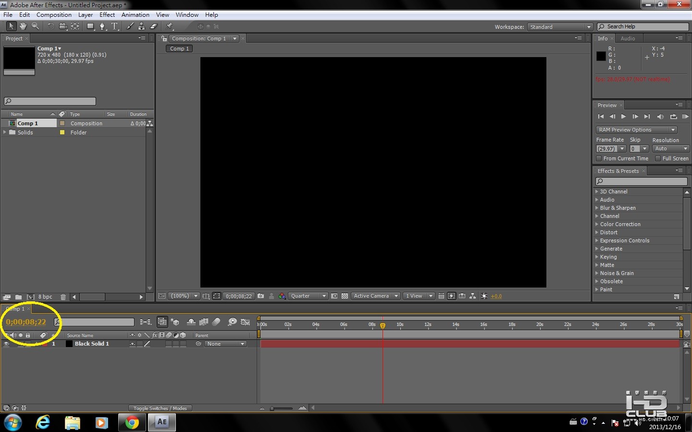This screenshot has width=692, height=432.
Task: Select the Puppet Pin tool
Action: click(170, 26)
